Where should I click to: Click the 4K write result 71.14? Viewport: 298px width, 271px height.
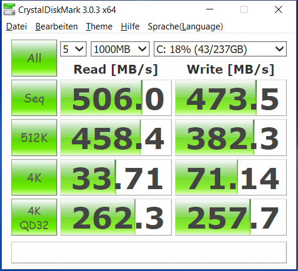click(231, 177)
